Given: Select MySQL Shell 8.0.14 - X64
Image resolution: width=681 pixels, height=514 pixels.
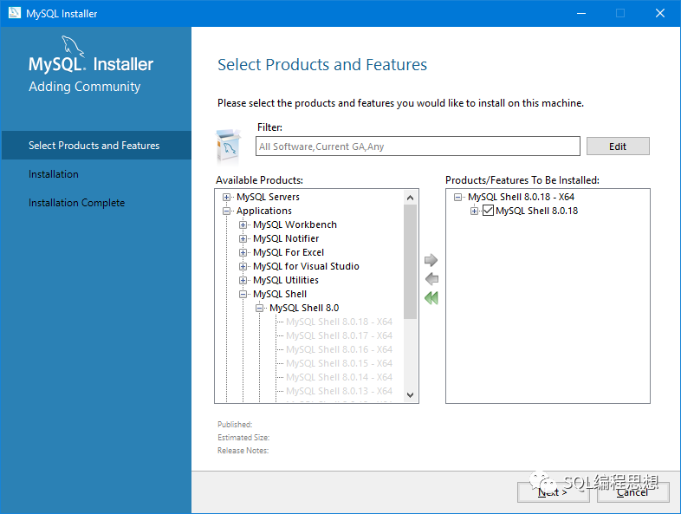Looking at the screenshot, I should click(339, 378).
